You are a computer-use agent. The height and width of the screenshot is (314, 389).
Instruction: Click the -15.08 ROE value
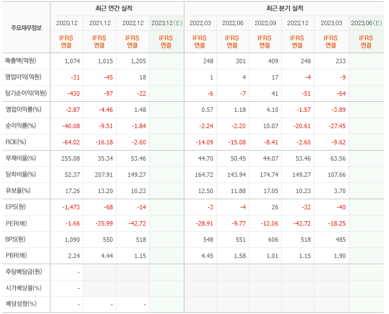click(237, 142)
